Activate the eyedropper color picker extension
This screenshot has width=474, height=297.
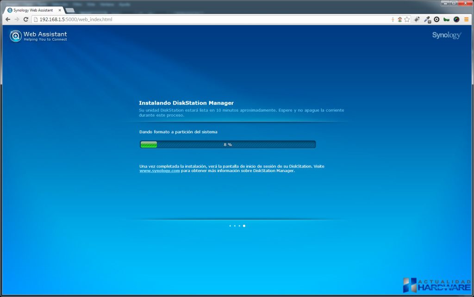pos(427,19)
